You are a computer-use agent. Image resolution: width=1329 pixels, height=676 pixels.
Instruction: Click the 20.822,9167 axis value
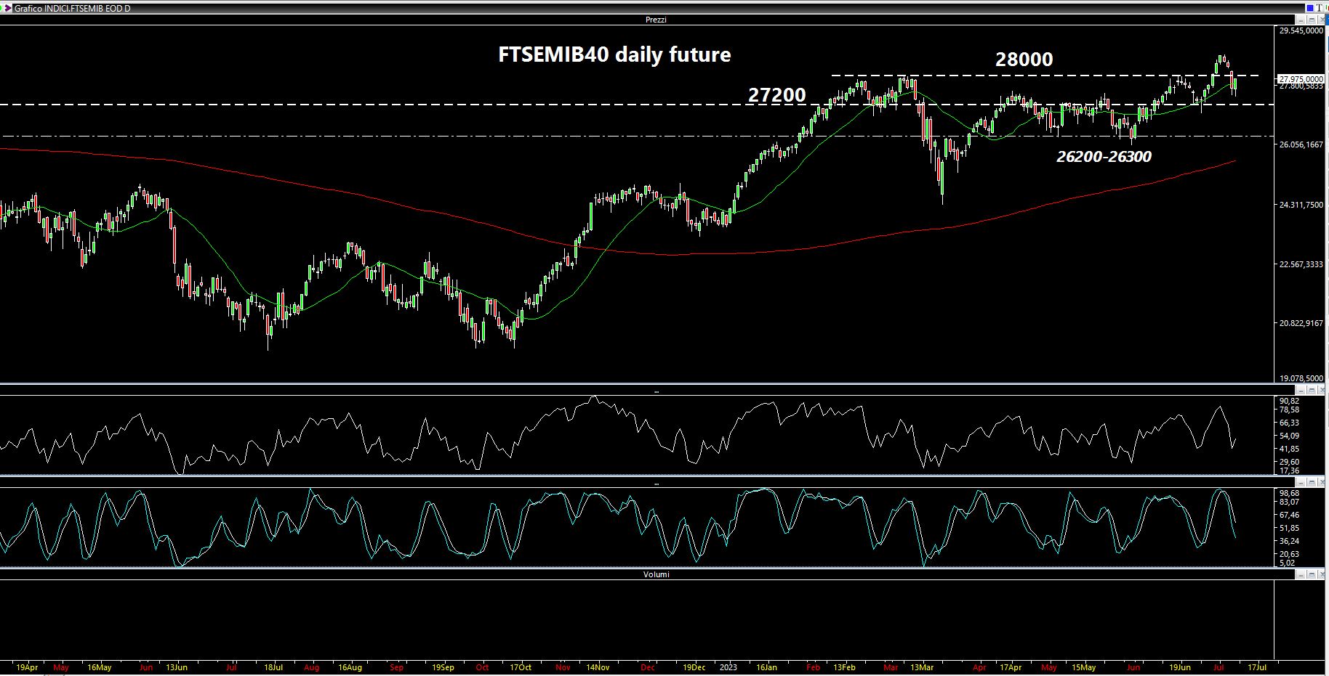pyautogui.click(x=1301, y=323)
